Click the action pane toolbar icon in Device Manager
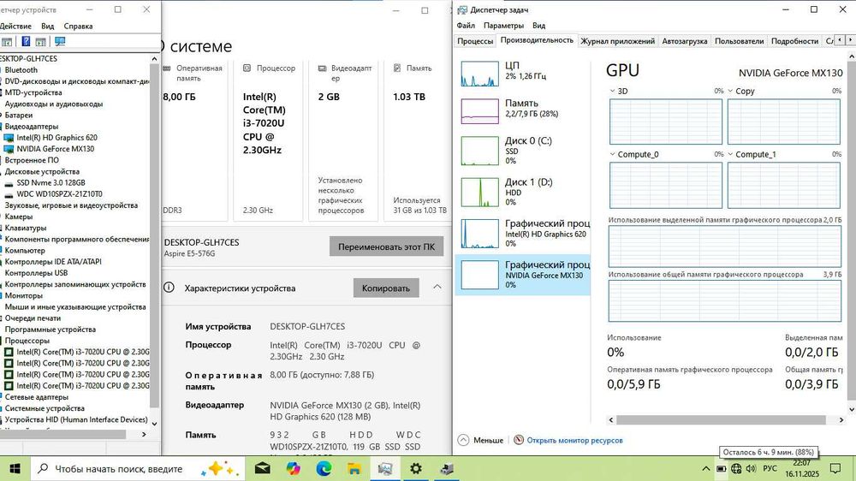The image size is (856, 481). [x=41, y=41]
